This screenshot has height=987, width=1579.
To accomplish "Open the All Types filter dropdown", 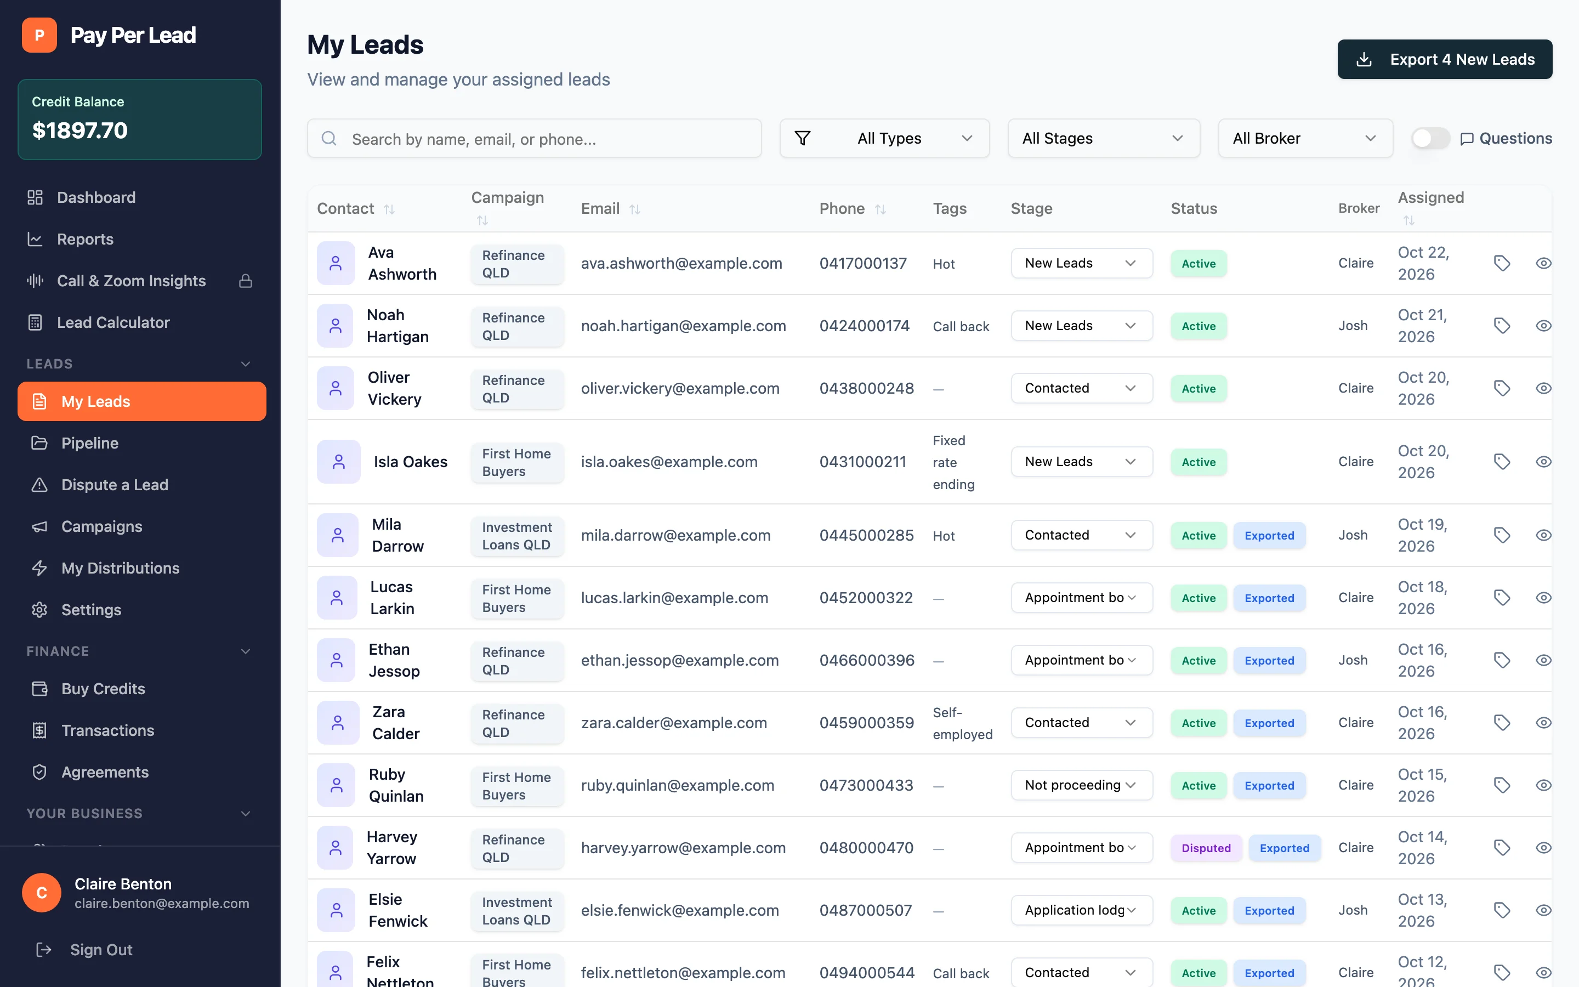I will pyautogui.click(x=884, y=138).
